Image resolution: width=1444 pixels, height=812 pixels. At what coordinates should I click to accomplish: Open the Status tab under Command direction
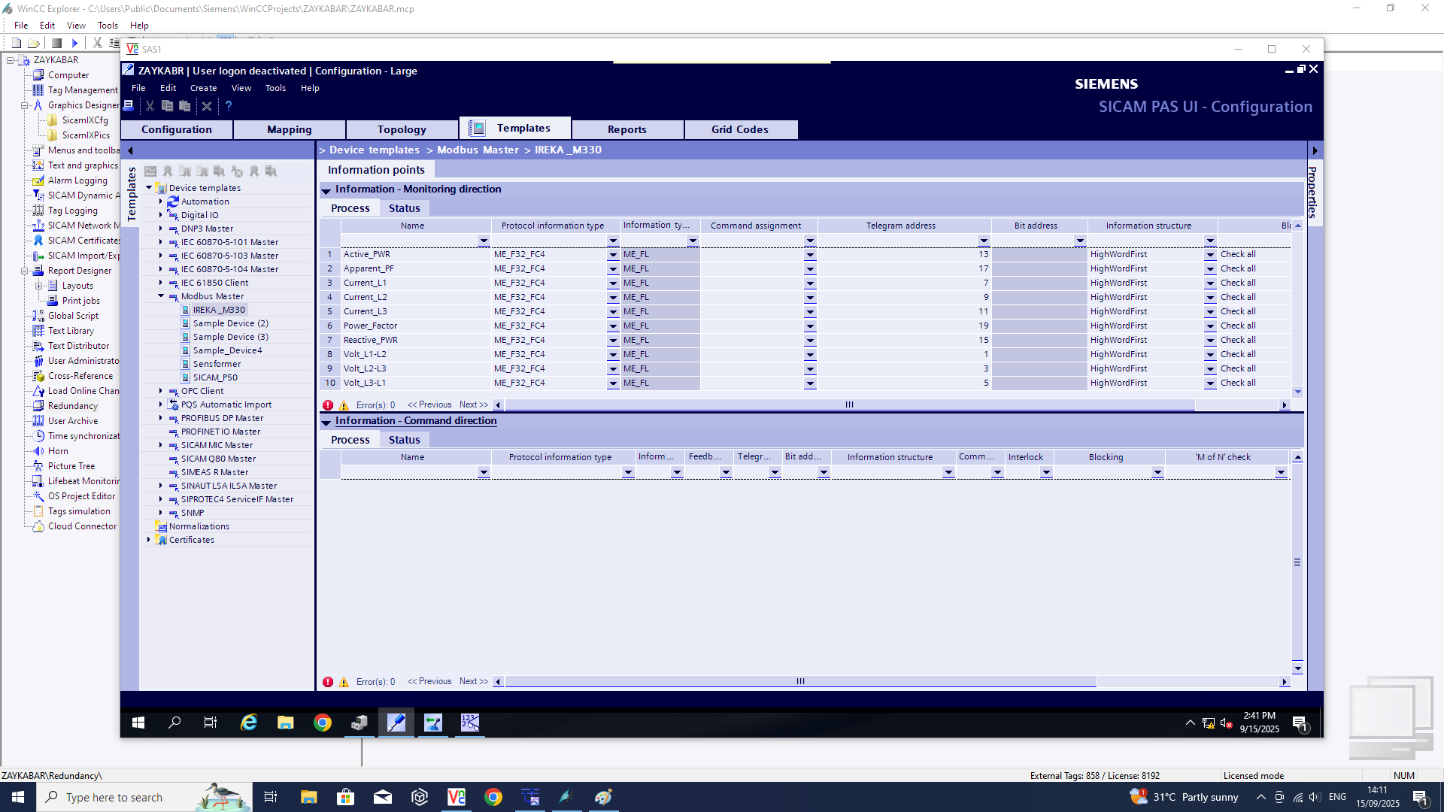tap(404, 440)
